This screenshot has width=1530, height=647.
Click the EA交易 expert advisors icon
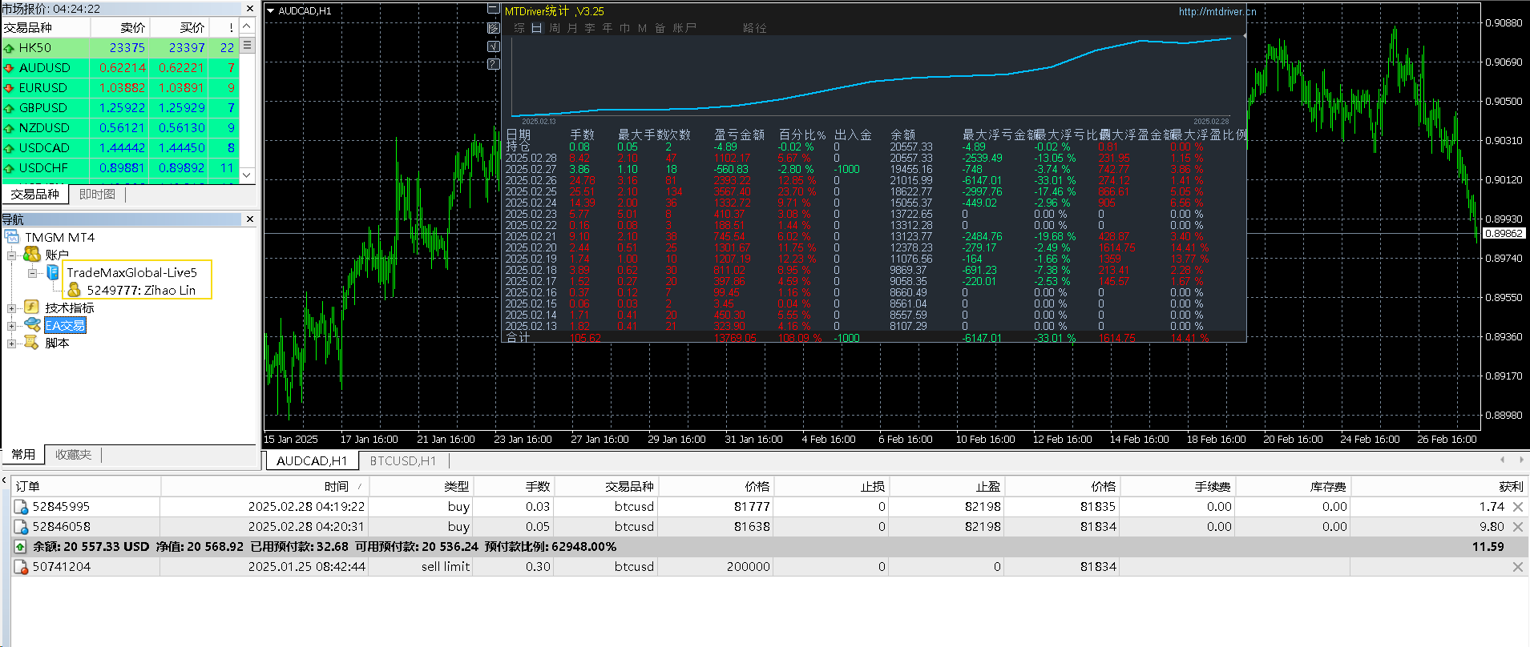[32, 325]
